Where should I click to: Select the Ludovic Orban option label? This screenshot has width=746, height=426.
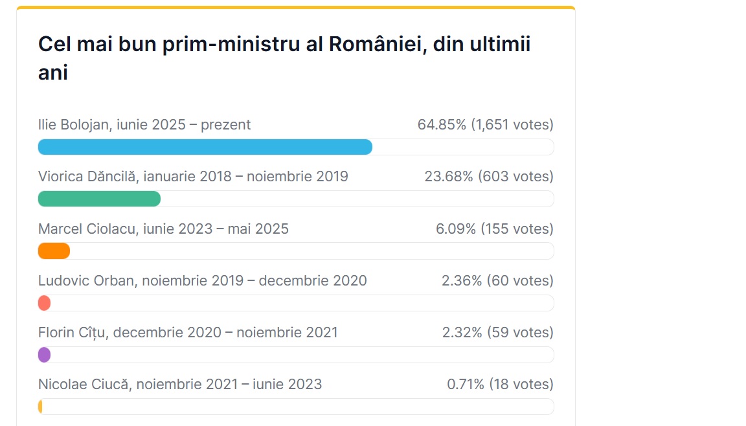pos(202,281)
